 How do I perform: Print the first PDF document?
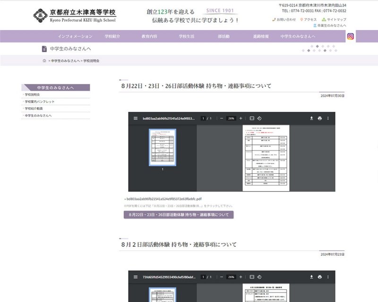coord(320,118)
